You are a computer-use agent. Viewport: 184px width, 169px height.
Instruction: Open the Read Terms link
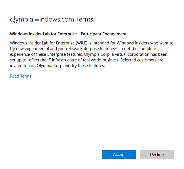20,76
